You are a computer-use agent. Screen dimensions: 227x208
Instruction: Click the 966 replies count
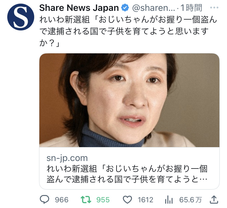[62, 200]
